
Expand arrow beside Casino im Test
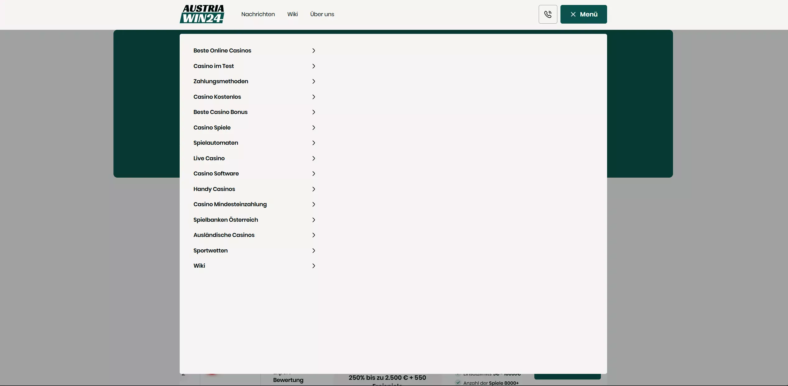click(314, 66)
